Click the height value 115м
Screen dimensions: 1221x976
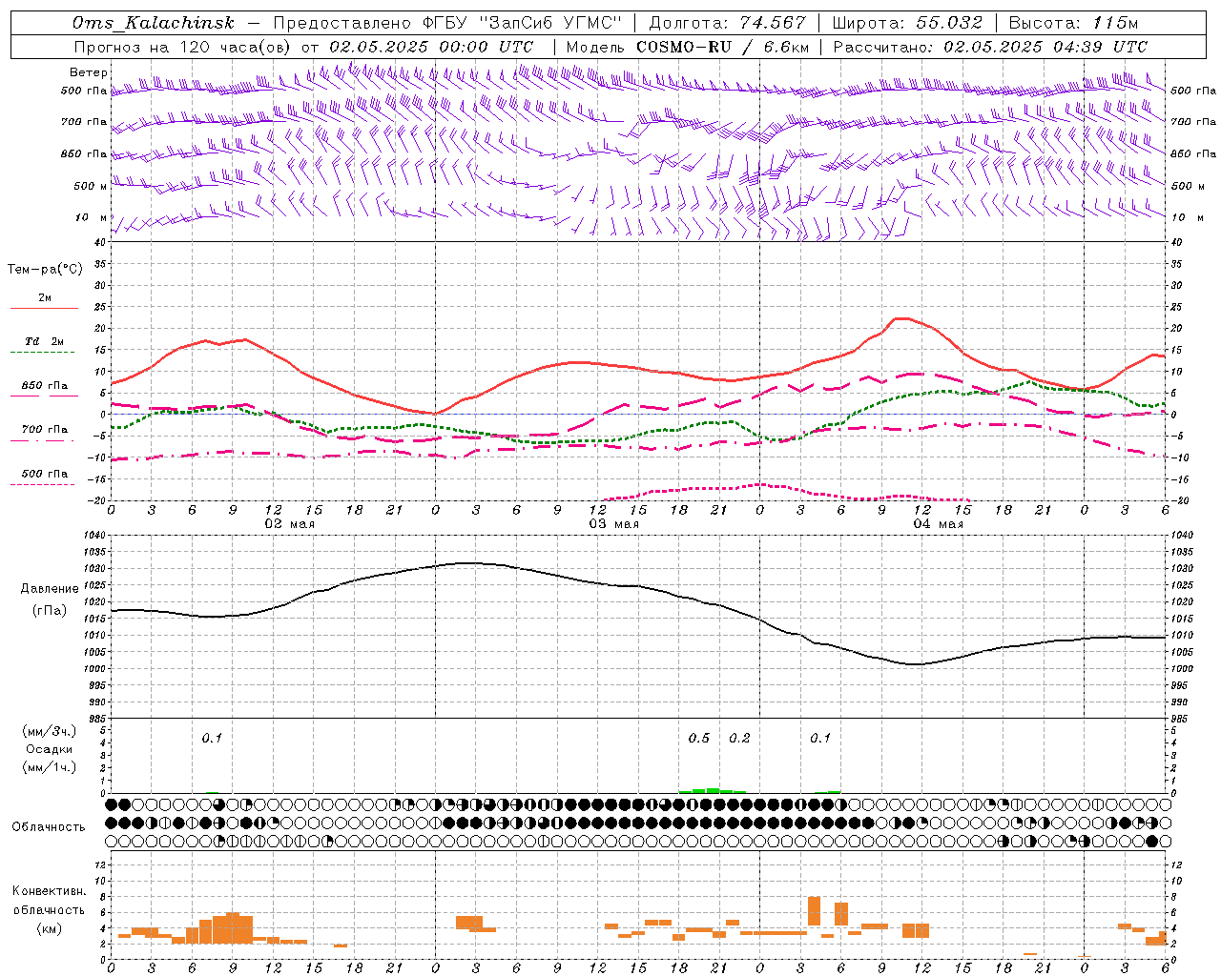point(1115,23)
